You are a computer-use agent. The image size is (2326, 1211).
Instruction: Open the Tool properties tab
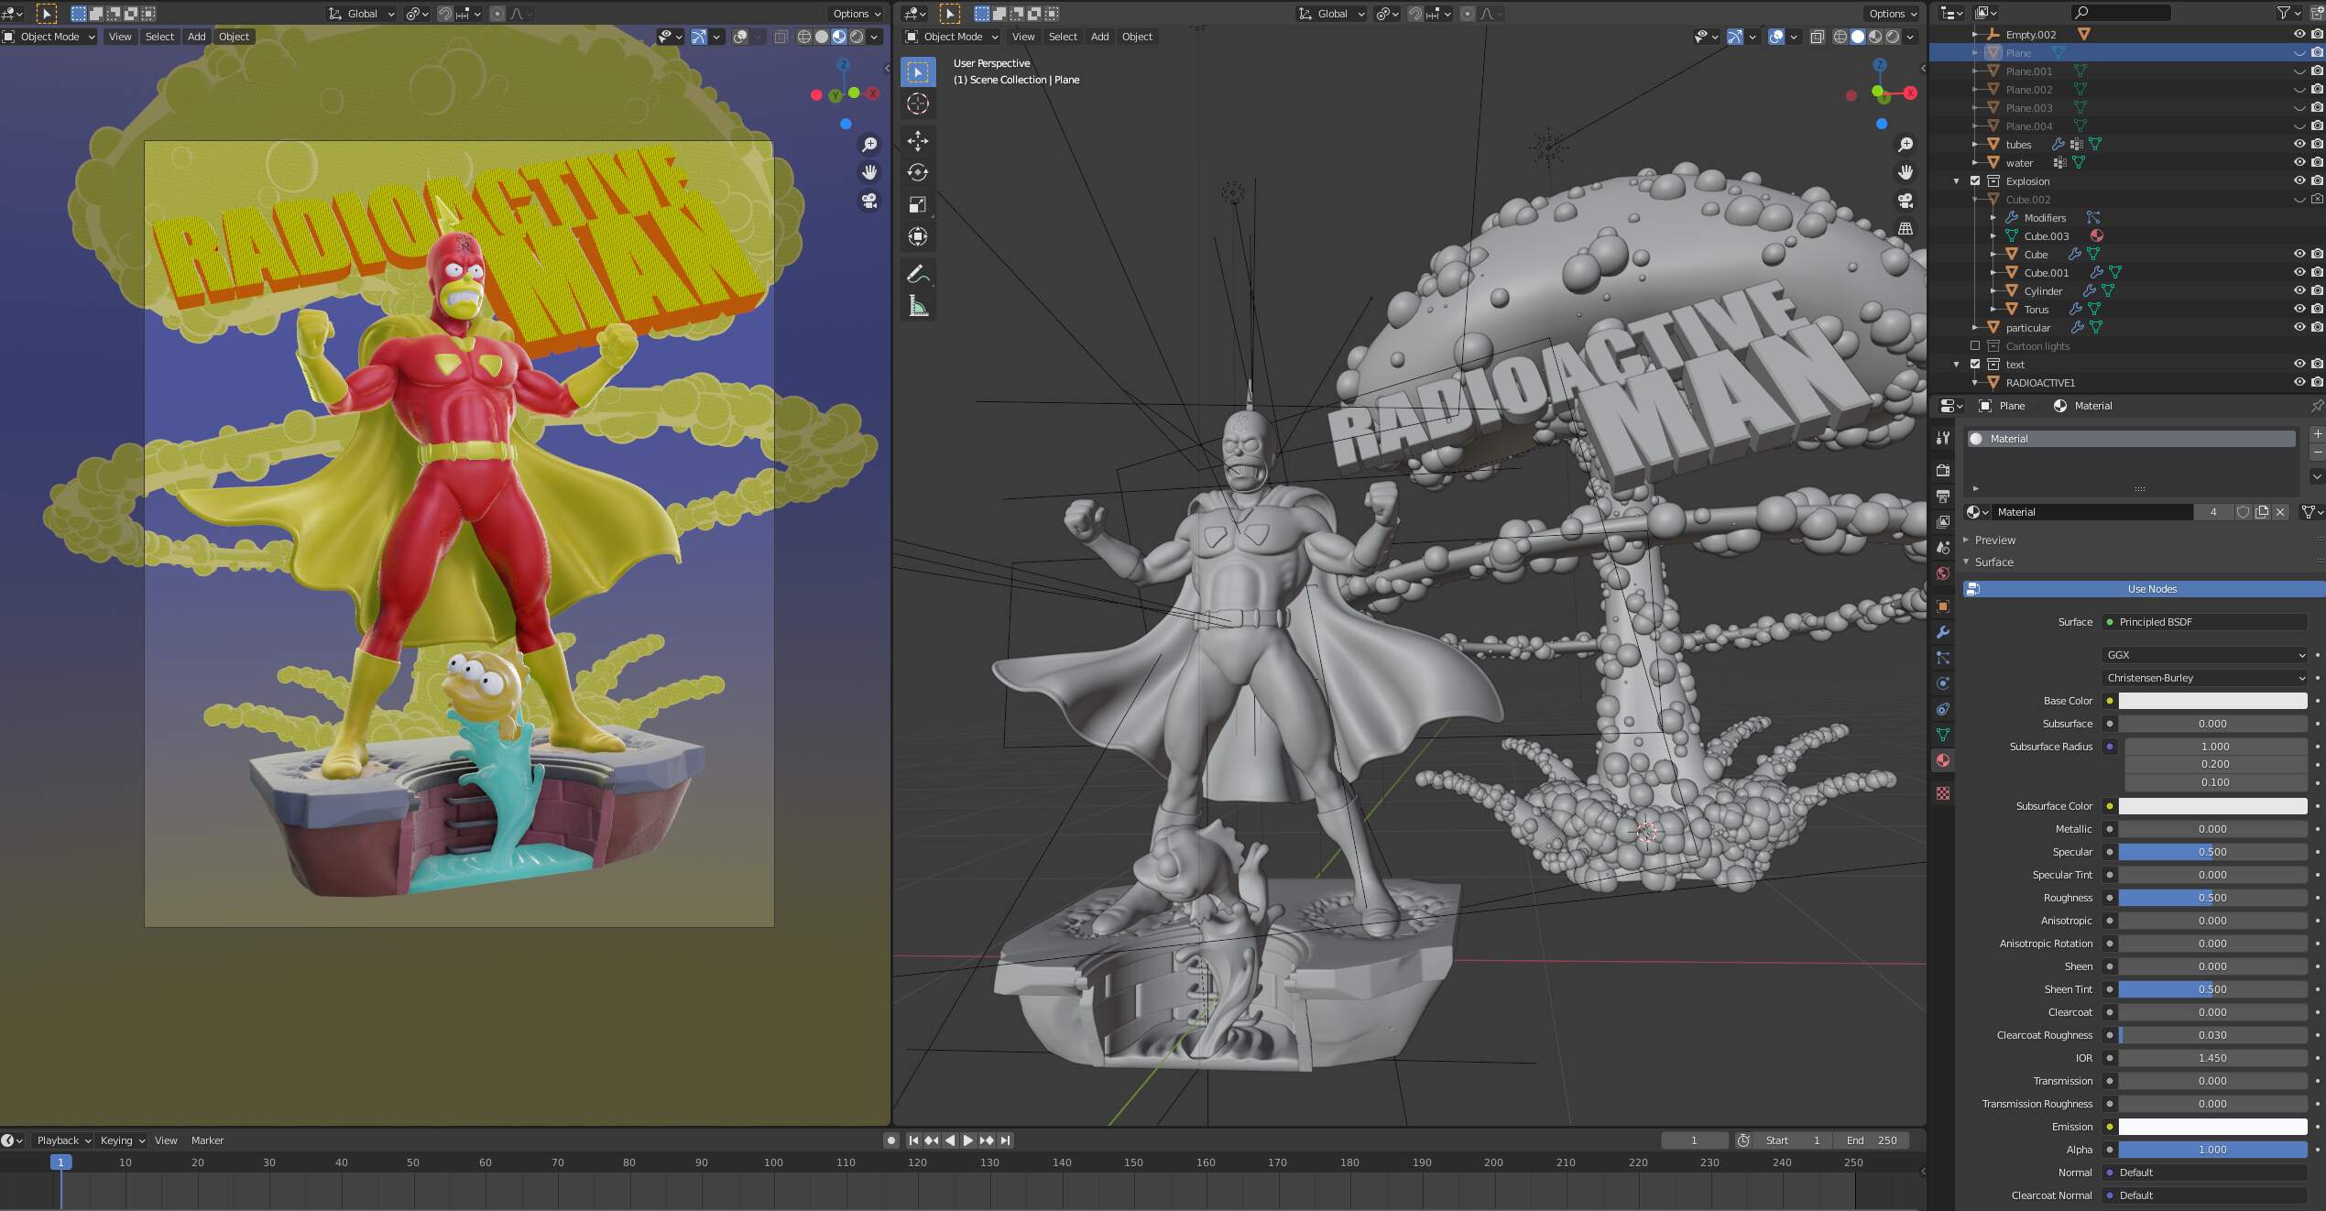[x=1943, y=439]
